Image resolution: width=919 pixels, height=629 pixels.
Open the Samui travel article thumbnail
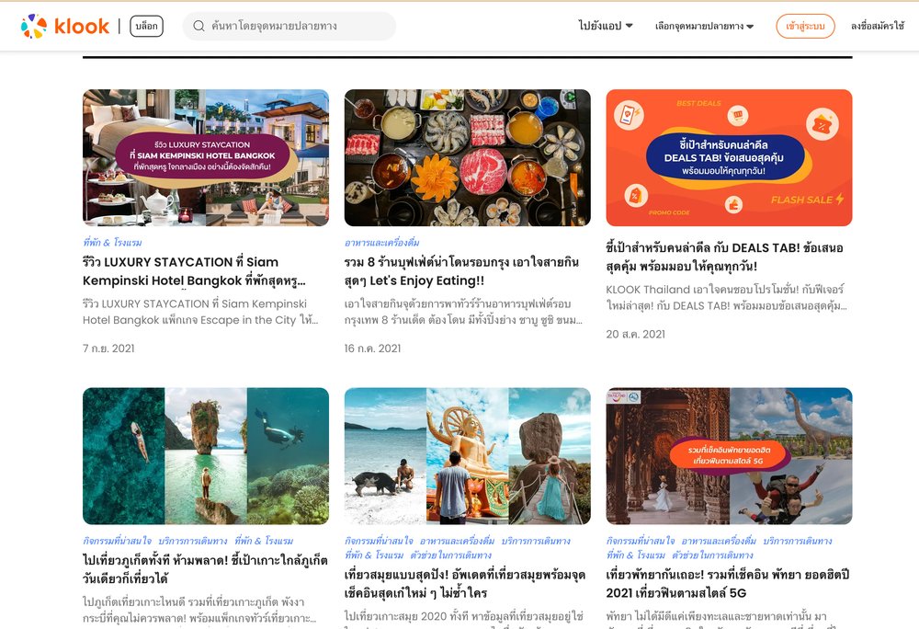[x=467, y=456]
